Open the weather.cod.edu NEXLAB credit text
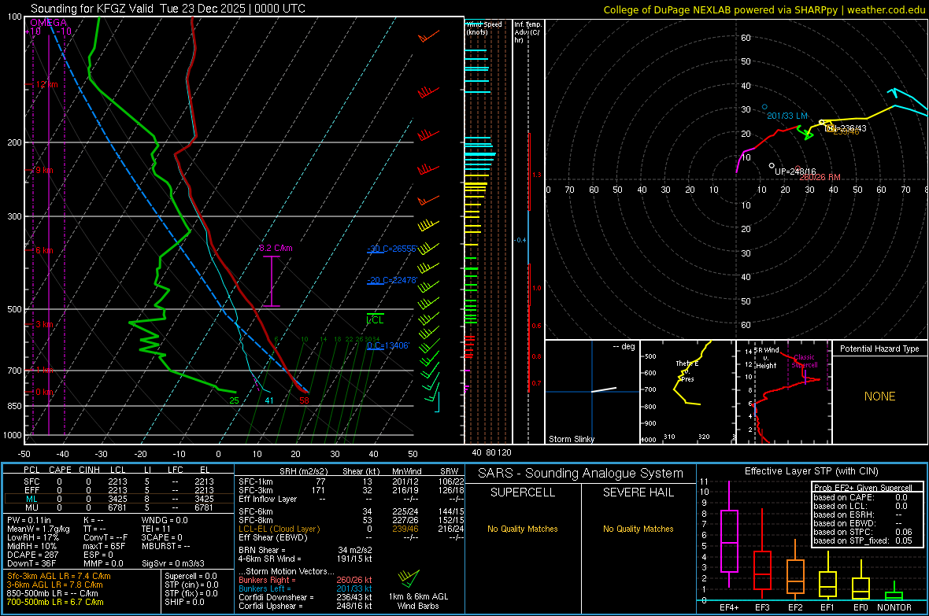The height and width of the screenshot is (616, 929). (764, 9)
